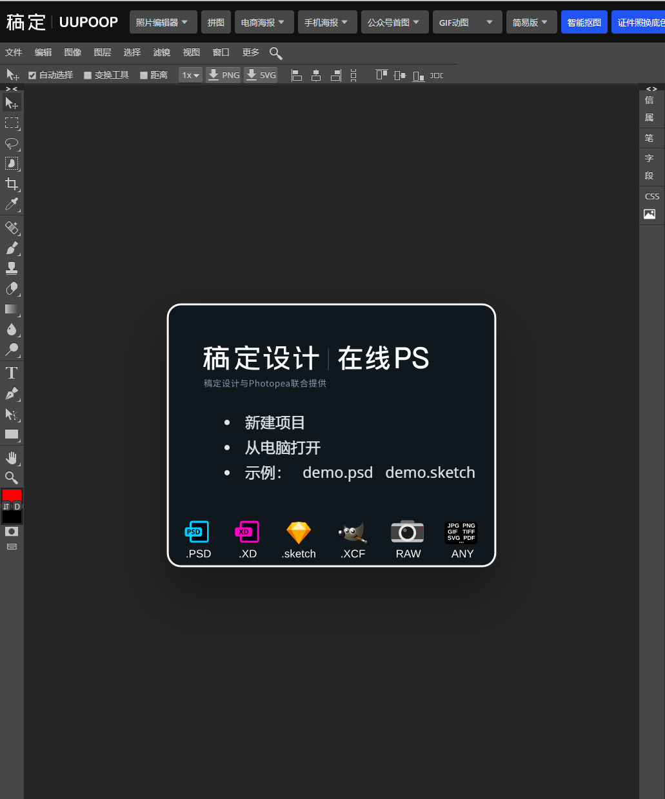Screen dimensions: 665x799
Task: Select the Object Selection tool
Action: click(x=12, y=164)
